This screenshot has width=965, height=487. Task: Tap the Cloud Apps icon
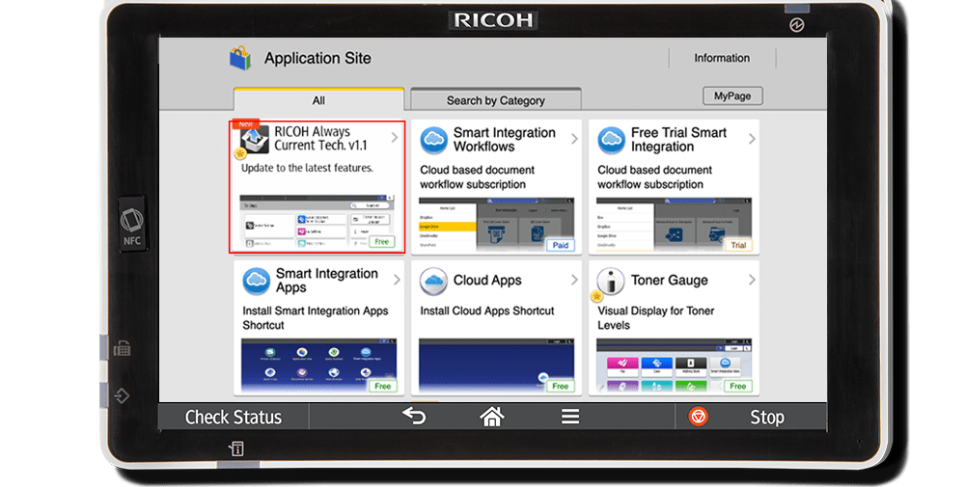tap(434, 281)
